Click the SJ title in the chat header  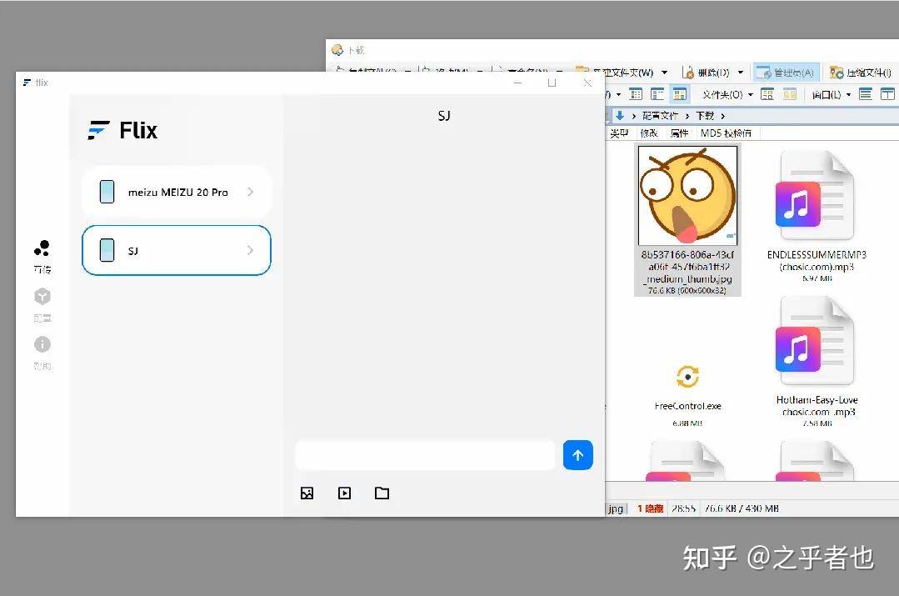click(444, 116)
